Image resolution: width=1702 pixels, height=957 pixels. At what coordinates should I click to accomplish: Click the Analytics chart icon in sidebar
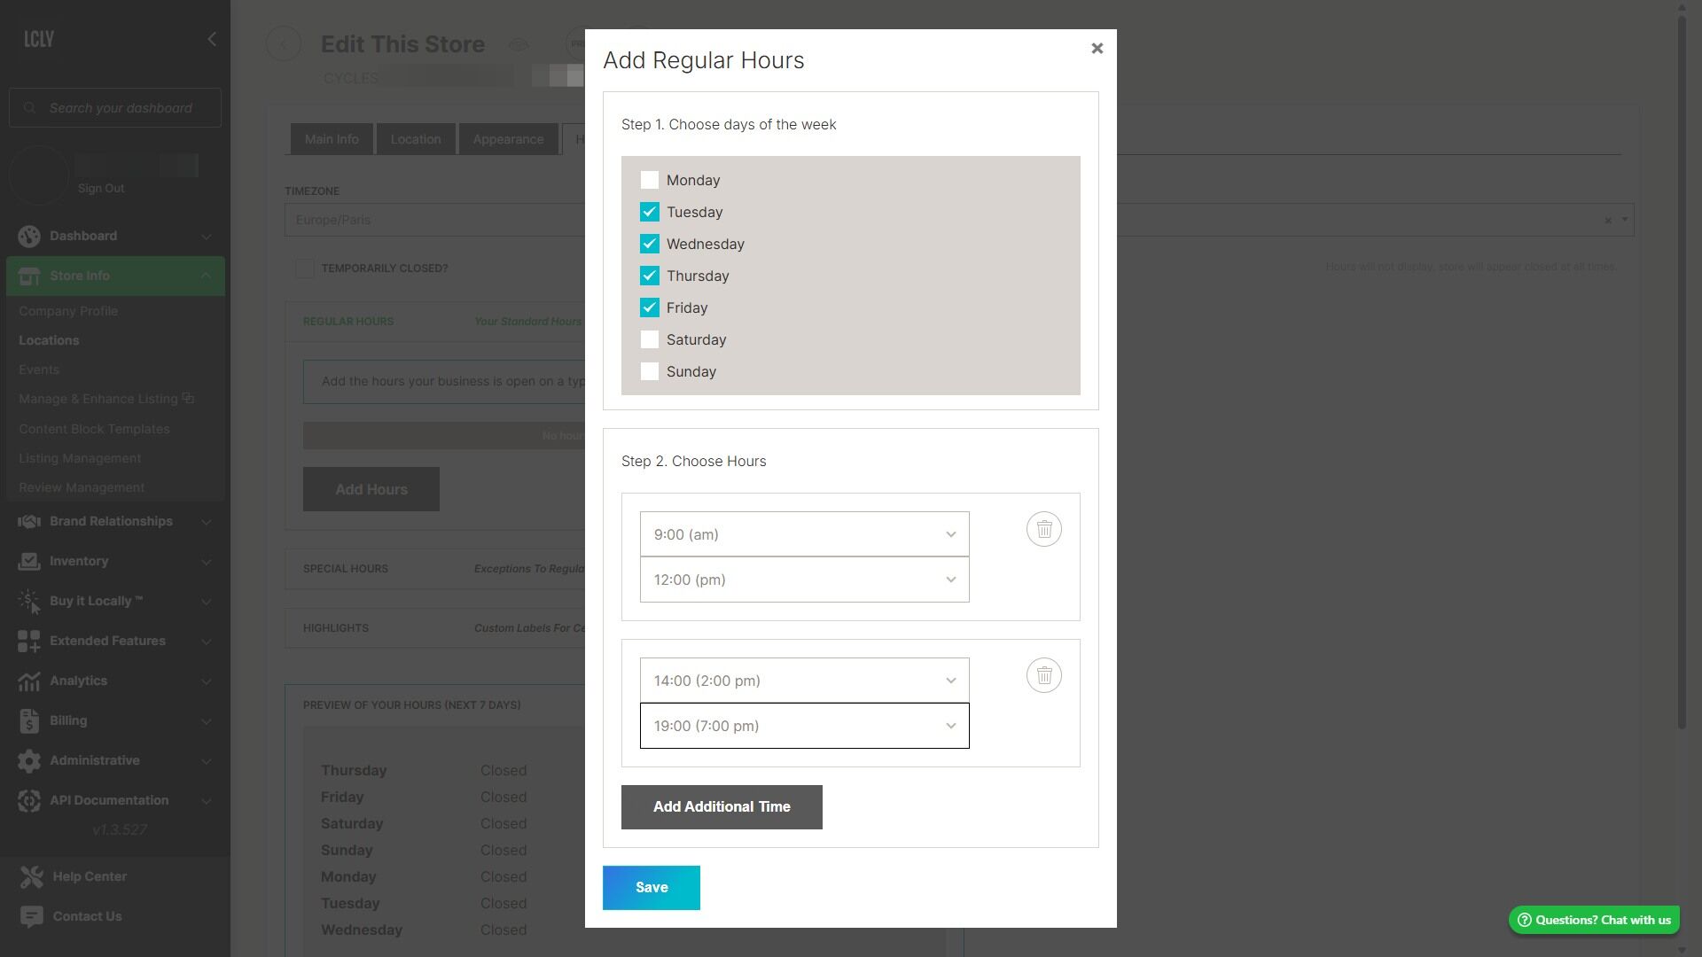(x=28, y=681)
